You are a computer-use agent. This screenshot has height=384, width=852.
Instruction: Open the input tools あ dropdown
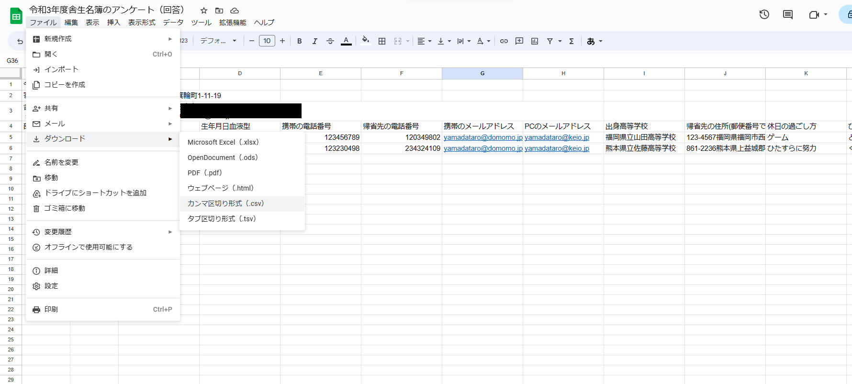click(x=594, y=41)
